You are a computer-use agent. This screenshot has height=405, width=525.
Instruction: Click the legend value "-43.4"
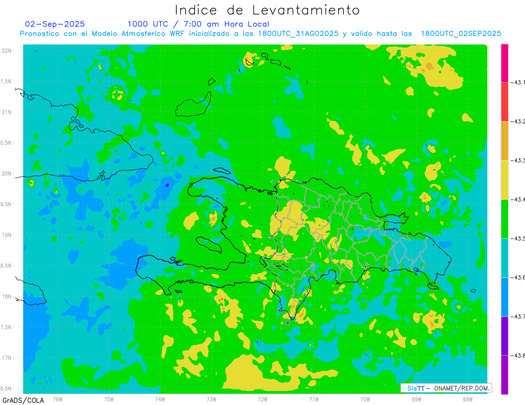518,199
